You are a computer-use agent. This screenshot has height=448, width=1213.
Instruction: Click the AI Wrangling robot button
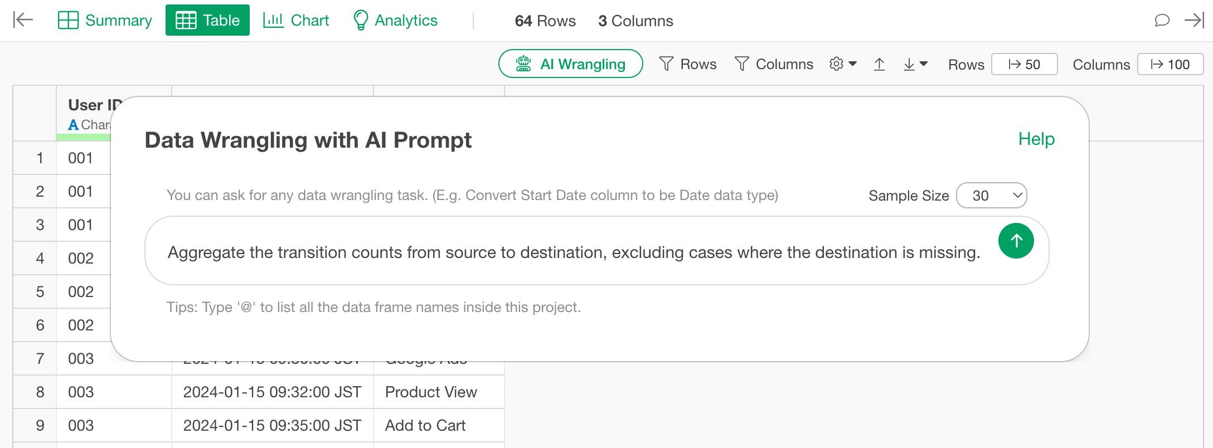(x=570, y=64)
